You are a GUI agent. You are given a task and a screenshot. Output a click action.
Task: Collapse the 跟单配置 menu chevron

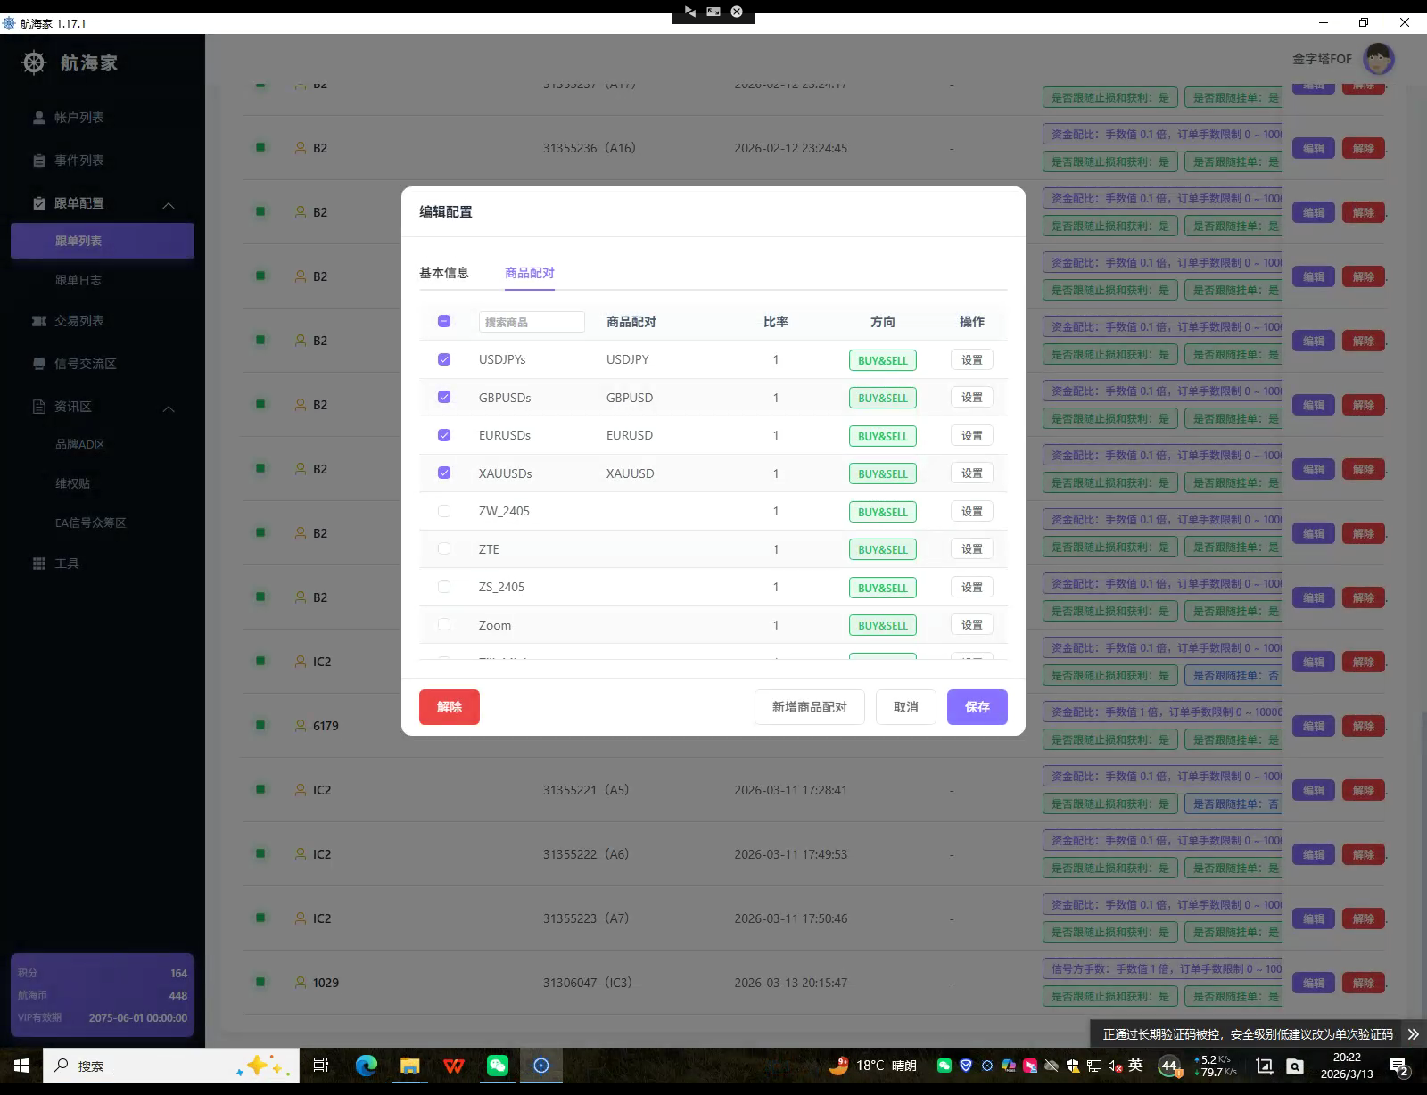(169, 204)
